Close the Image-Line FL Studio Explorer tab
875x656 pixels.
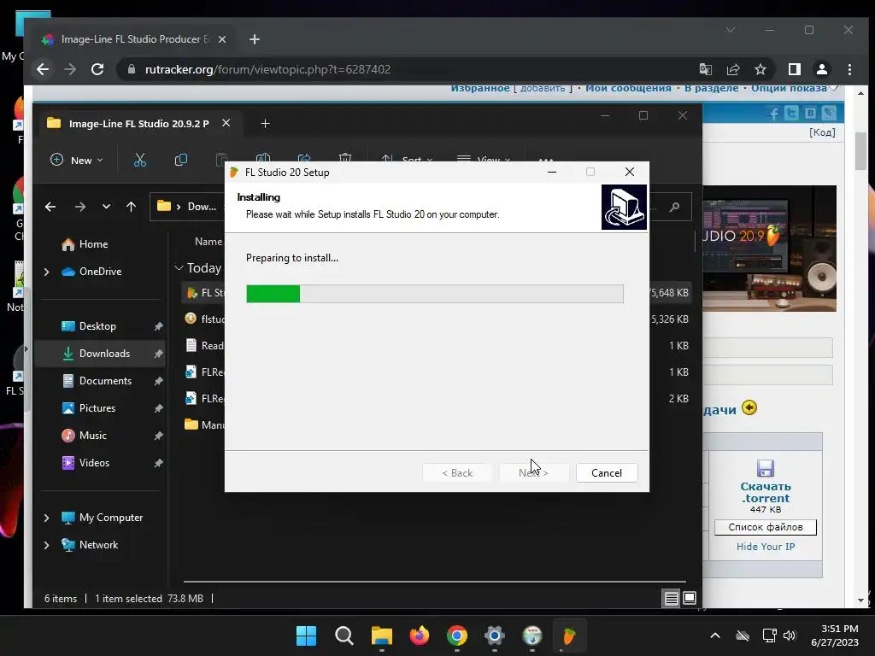click(x=226, y=123)
